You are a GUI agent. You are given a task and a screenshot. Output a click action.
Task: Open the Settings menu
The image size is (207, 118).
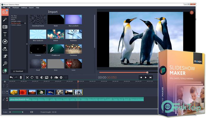pos(24,8)
